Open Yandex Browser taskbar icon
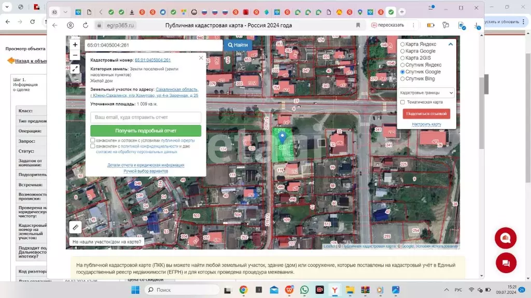Image resolution: width=531 pixels, height=298 pixels. [x=334, y=290]
